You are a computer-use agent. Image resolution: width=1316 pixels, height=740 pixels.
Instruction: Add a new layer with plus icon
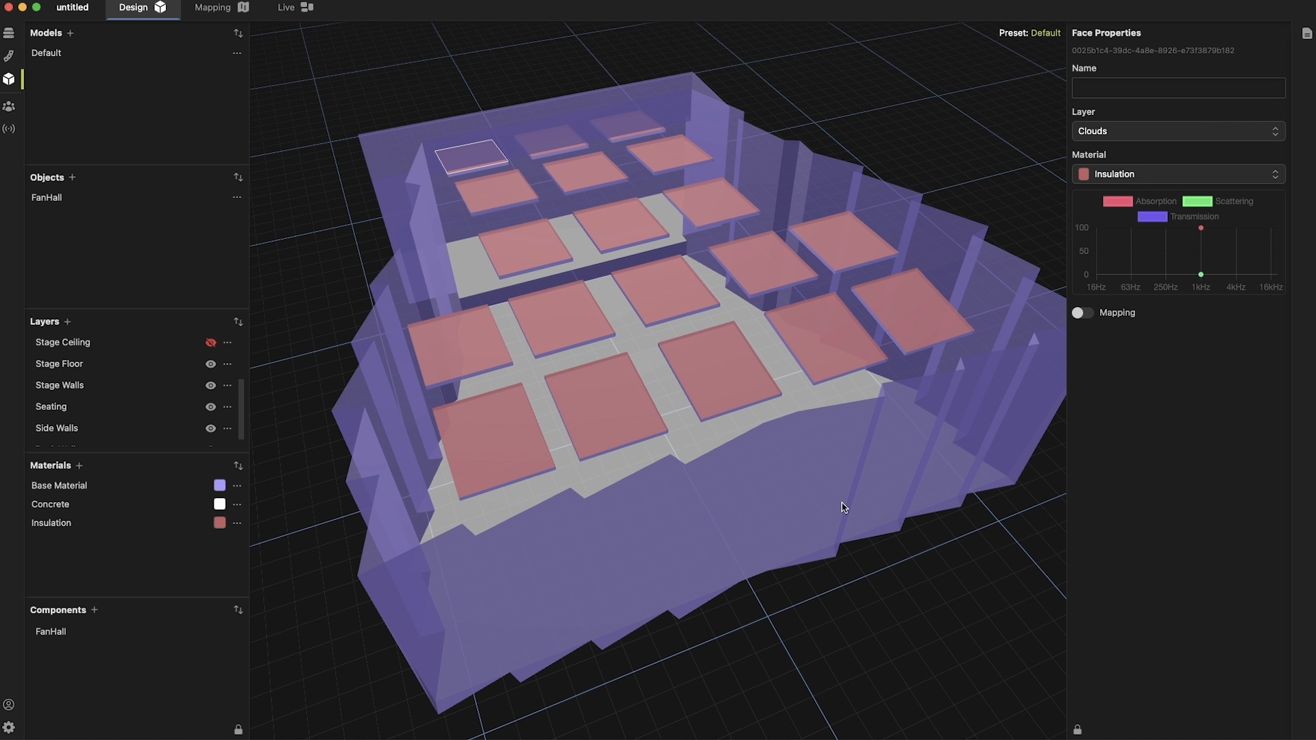tap(67, 322)
